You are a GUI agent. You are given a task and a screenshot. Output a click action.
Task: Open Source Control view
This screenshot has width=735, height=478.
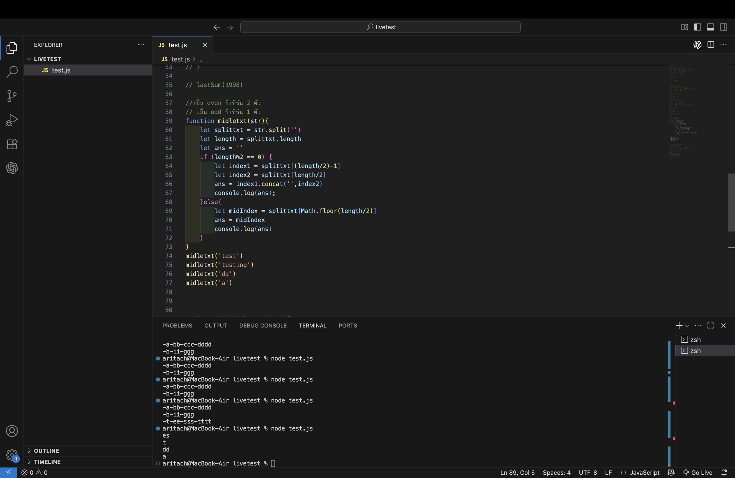[x=12, y=96]
